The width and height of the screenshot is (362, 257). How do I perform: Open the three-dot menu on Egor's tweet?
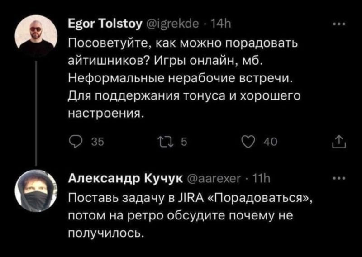339,24
